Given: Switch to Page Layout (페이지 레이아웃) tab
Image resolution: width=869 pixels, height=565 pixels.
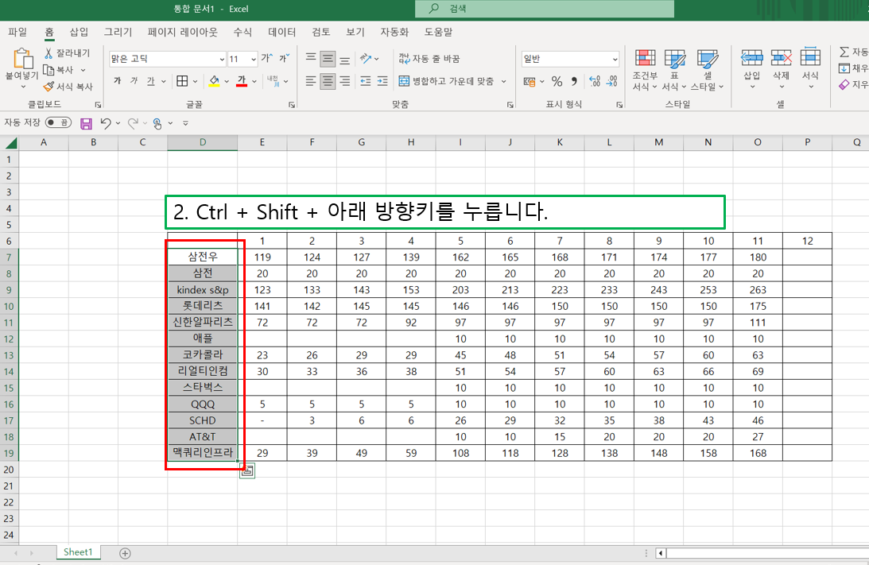Looking at the screenshot, I should pos(182,32).
